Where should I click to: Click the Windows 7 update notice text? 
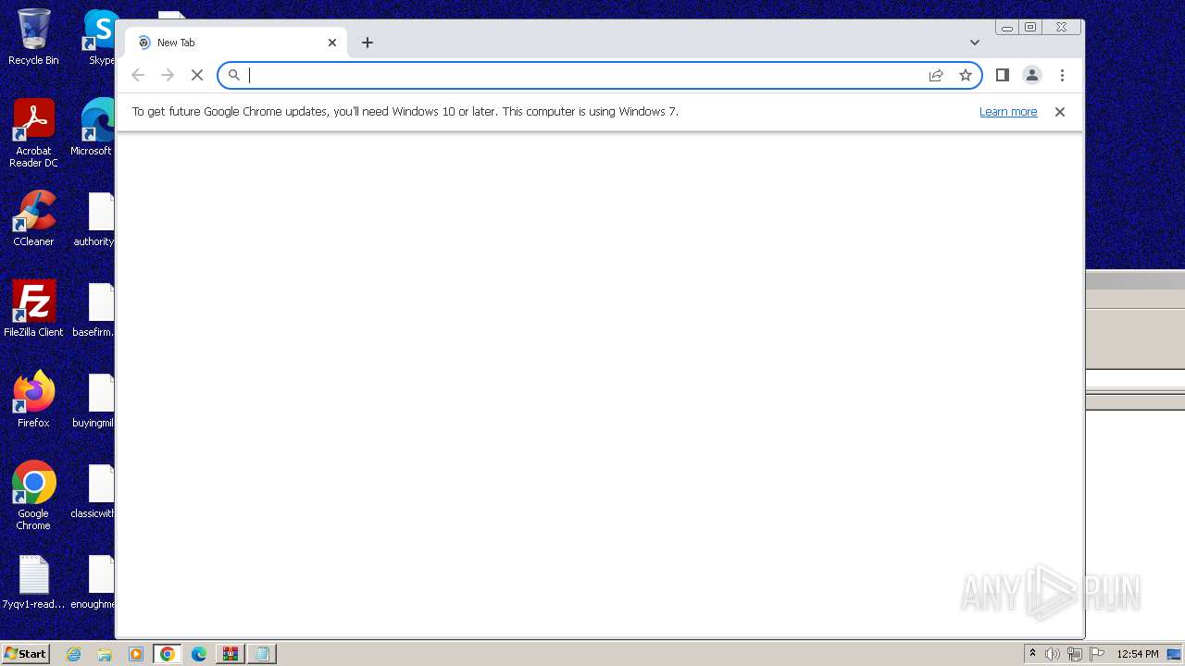click(405, 112)
